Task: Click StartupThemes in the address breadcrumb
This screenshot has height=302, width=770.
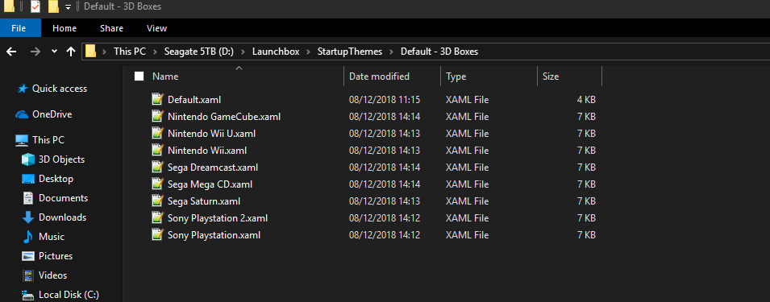Action: (350, 52)
